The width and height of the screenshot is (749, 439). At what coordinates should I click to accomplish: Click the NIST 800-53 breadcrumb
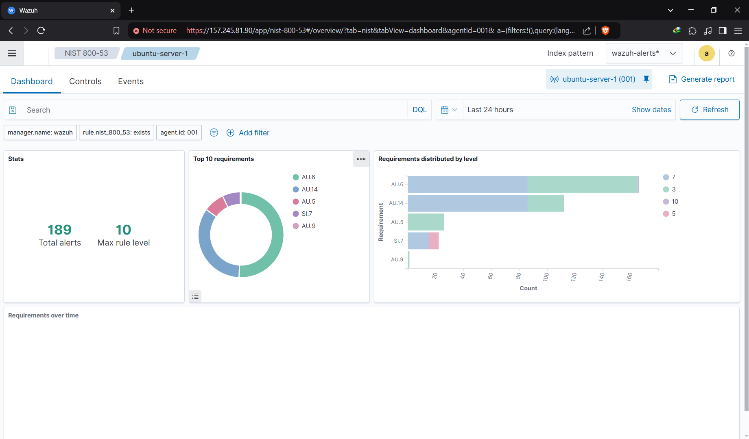point(86,53)
